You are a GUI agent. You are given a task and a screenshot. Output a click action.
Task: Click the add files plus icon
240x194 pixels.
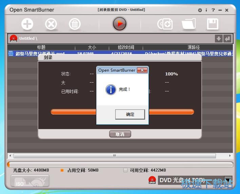click(x=27, y=24)
